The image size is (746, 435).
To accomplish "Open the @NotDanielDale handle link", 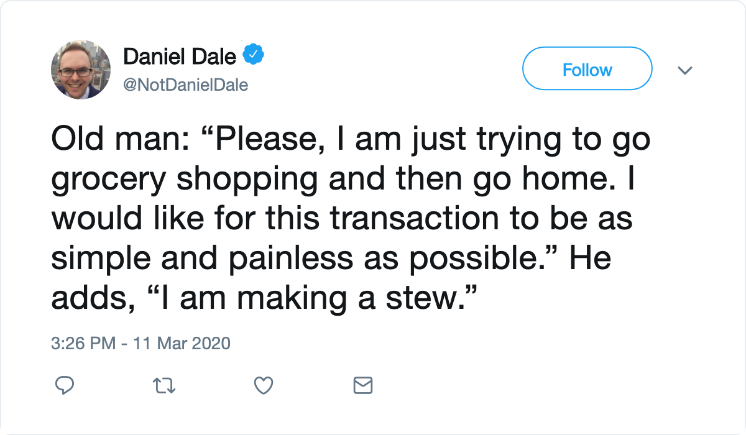I will [185, 85].
